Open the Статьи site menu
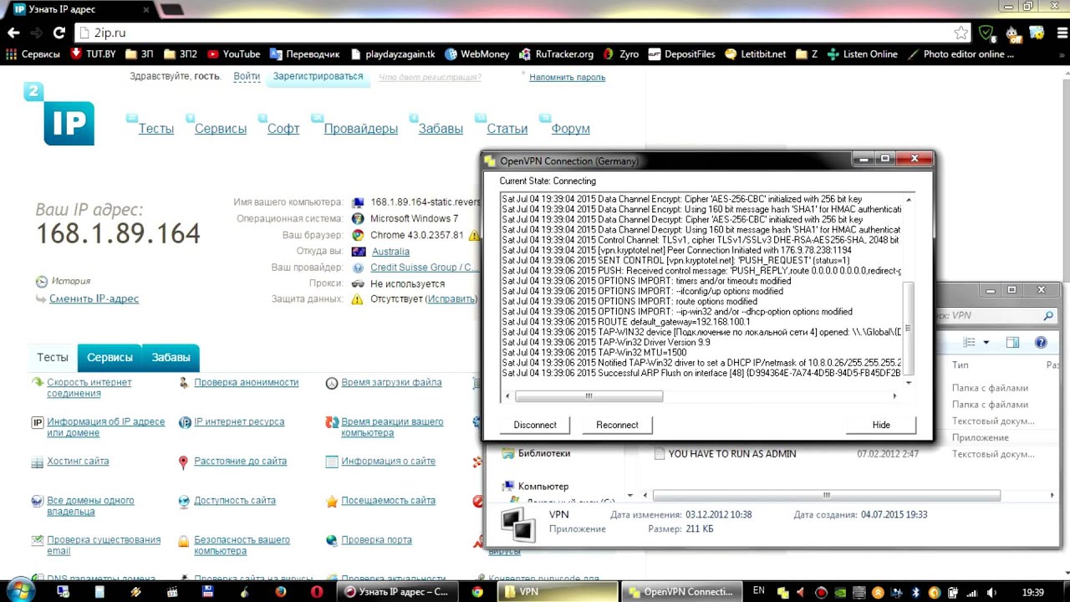Viewport: 1070px width, 602px height. coord(507,128)
